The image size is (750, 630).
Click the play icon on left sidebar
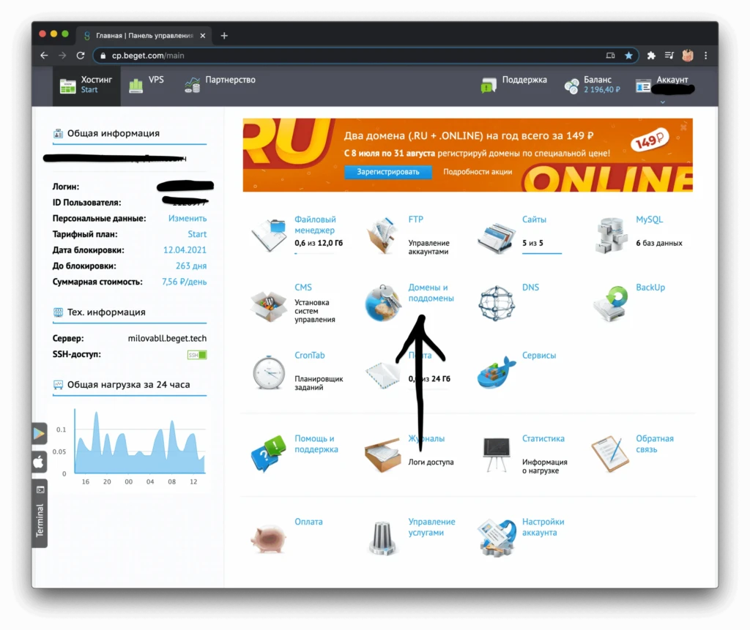[40, 434]
